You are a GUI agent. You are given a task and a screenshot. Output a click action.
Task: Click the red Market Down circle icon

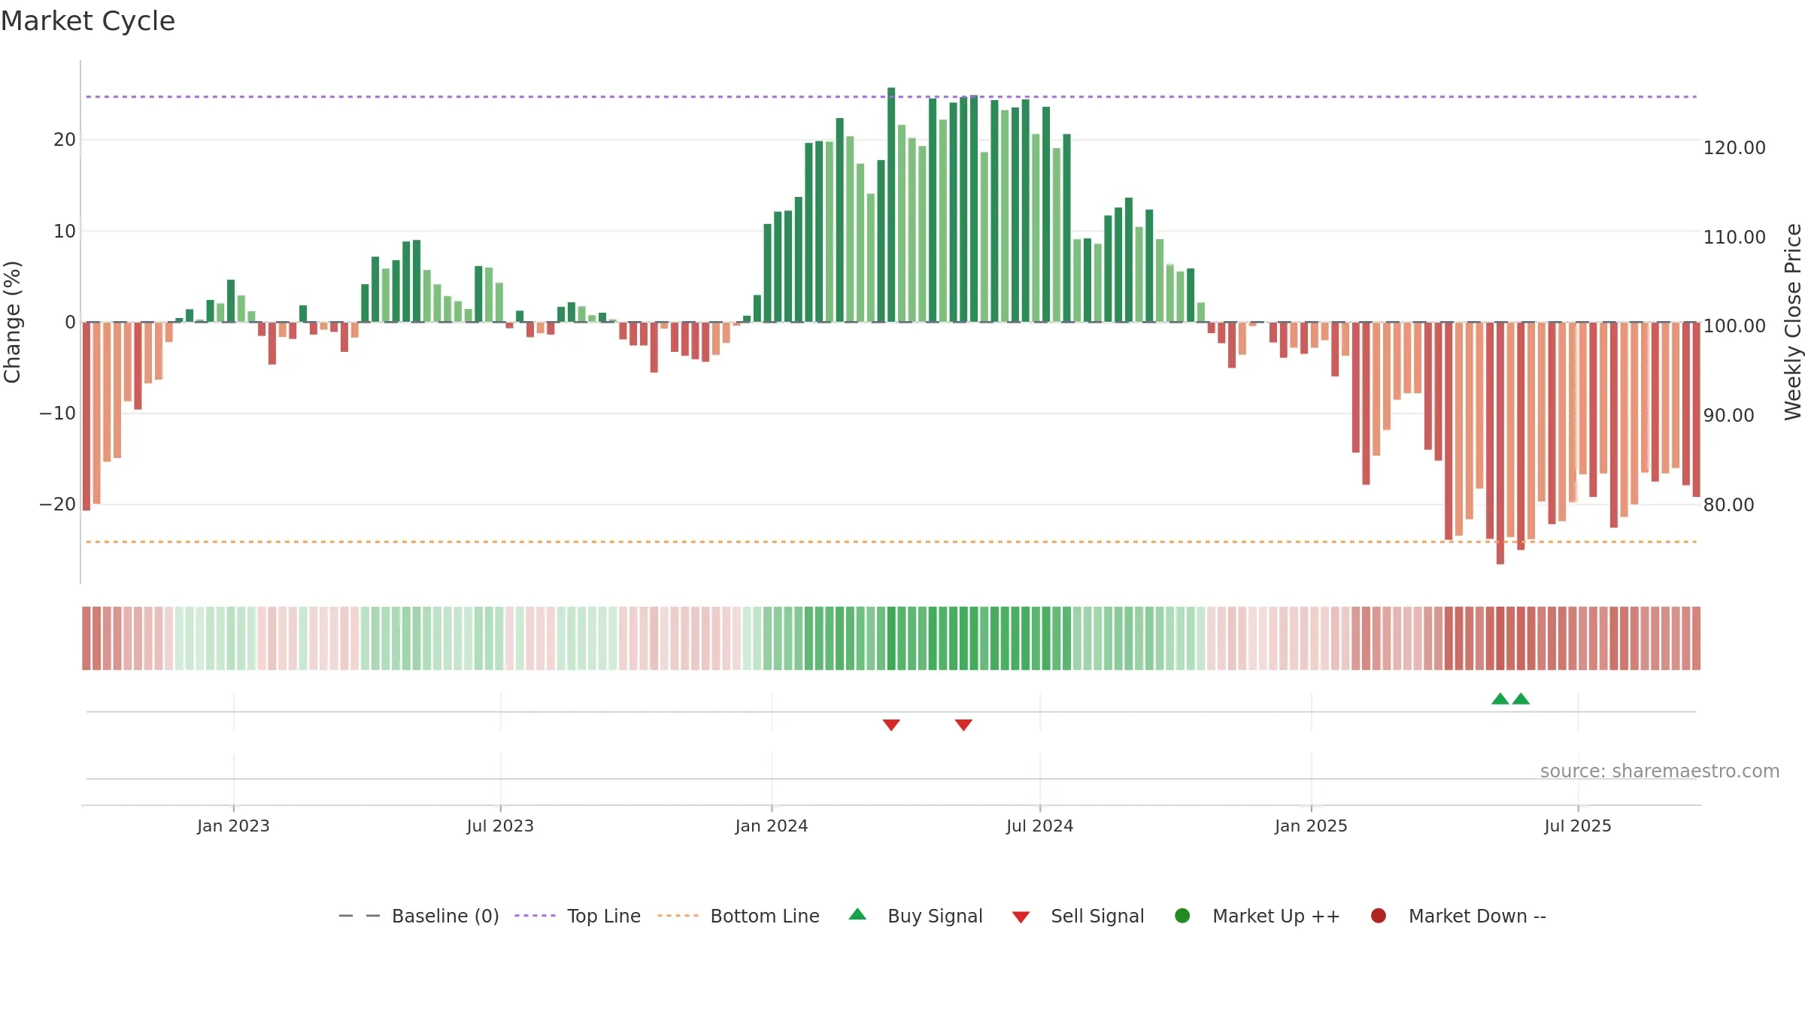[x=1379, y=916]
